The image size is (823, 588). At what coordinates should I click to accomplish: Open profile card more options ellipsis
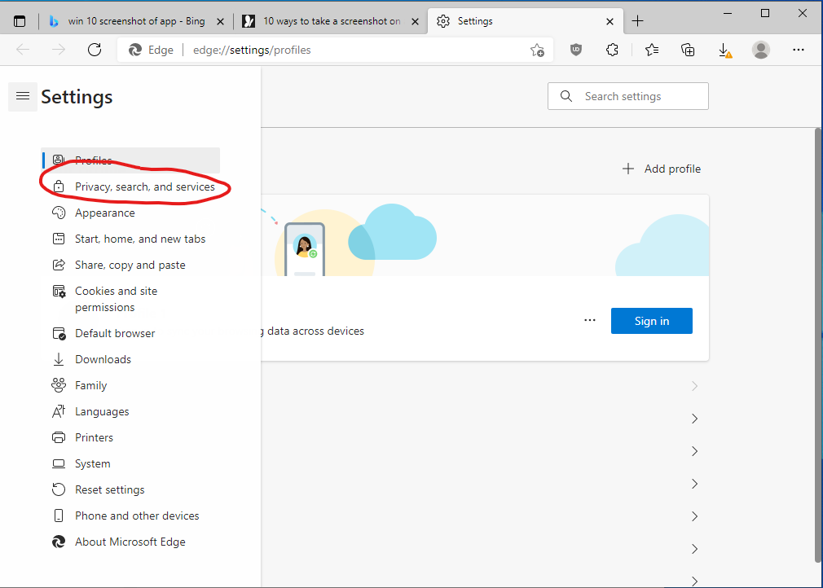pos(589,320)
